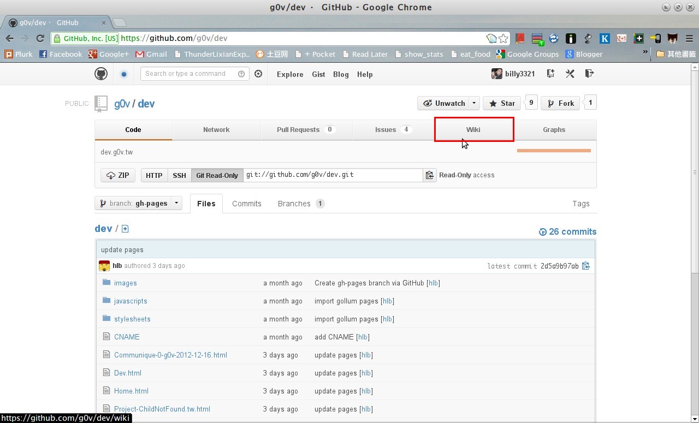
Task: Open billy3321 avatar picture
Action: (x=496, y=74)
